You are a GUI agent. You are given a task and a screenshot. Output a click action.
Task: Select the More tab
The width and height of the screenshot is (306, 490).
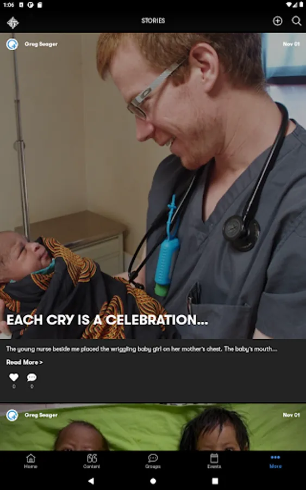click(276, 461)
